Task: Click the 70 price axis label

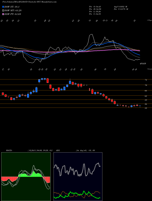Action: pos(146,85)
